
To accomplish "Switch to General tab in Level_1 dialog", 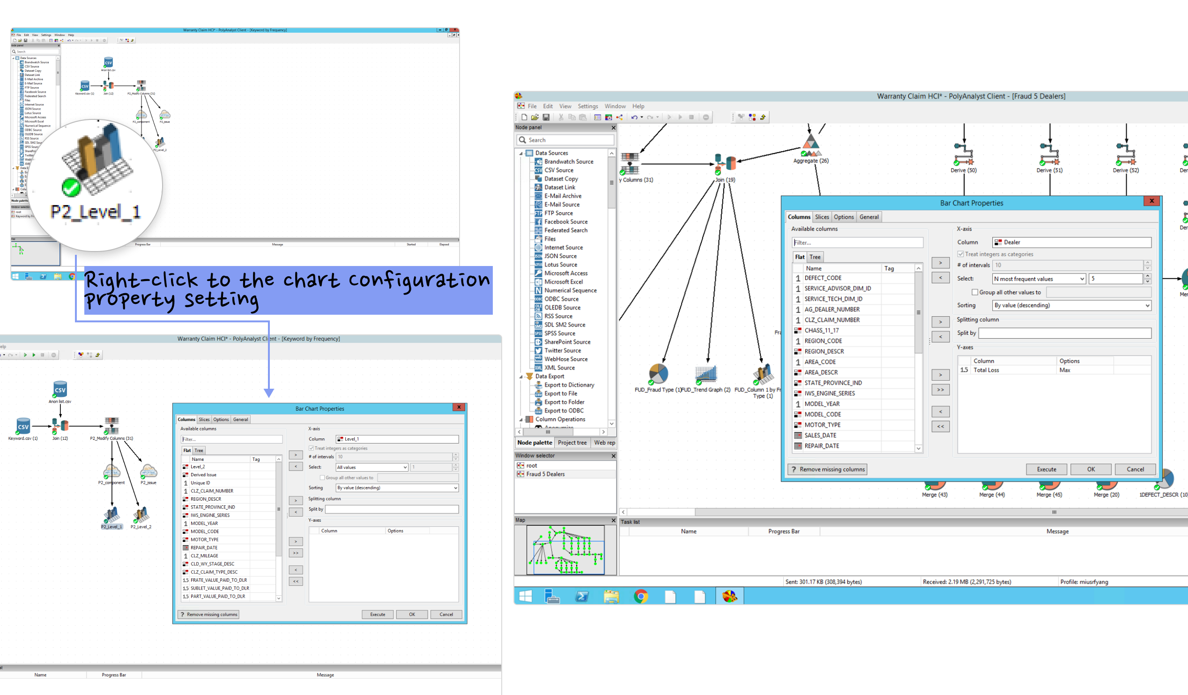I will pos(240,419).
